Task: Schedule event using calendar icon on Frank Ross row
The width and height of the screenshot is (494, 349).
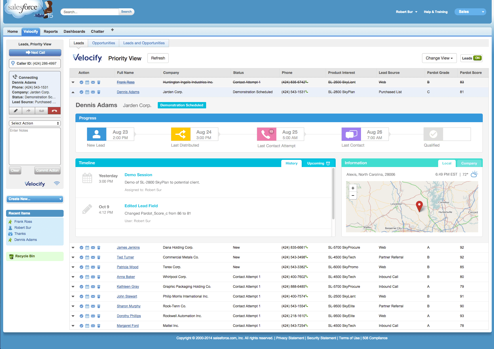Action: (87, 82)
